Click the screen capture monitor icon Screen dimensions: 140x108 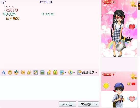(x=62, y=72)
